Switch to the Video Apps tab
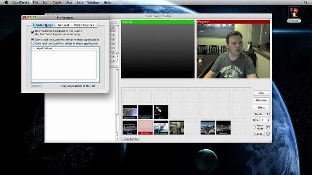Image resolution: width=312 pixels, height=175 pixels. tap(44, 25)
